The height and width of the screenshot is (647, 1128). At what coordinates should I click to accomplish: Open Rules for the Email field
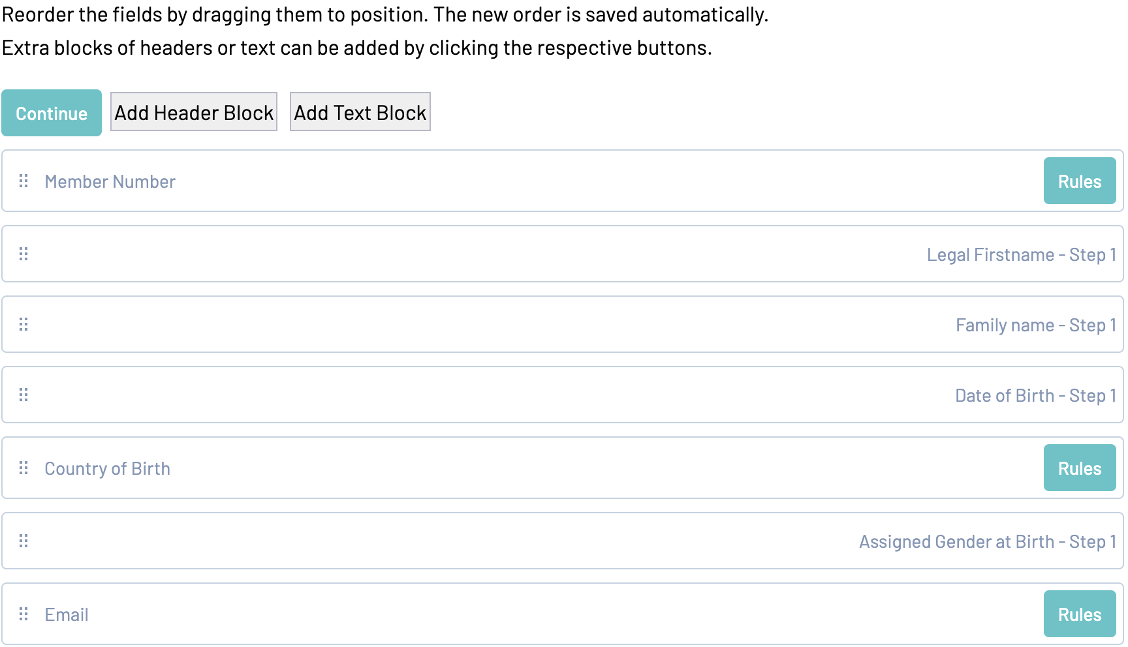point(1079,614)
